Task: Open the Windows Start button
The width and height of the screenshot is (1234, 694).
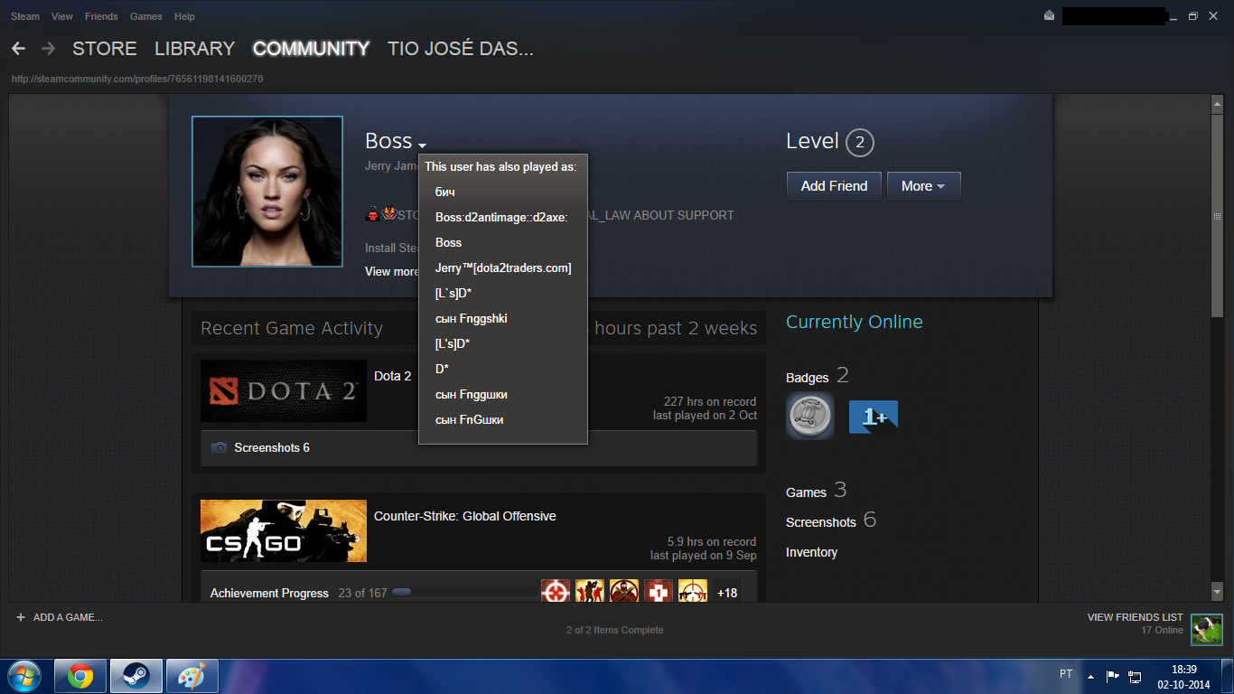Action: tap(24, 676)
